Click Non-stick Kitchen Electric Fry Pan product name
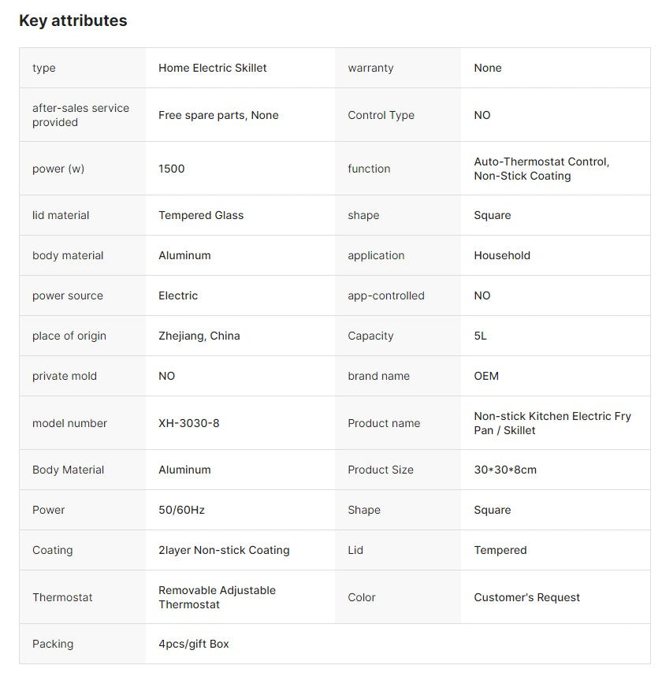 pos(552,423)
